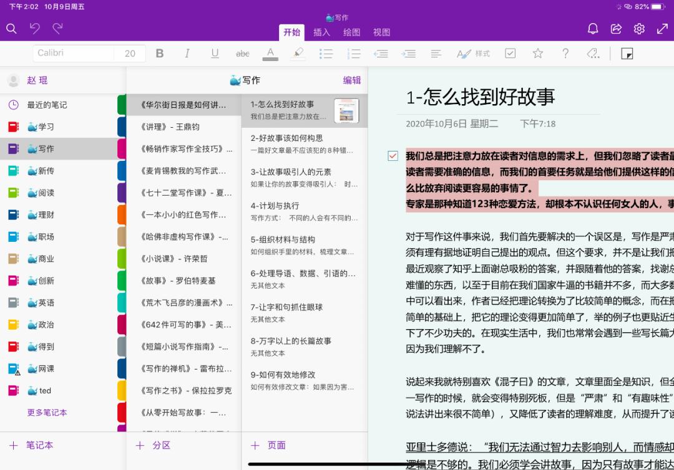Open the font size 20 dropdown

(131, 54)
